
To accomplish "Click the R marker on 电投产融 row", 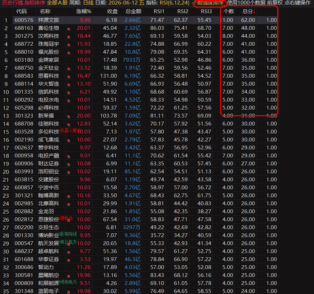I will coord(69,157).
